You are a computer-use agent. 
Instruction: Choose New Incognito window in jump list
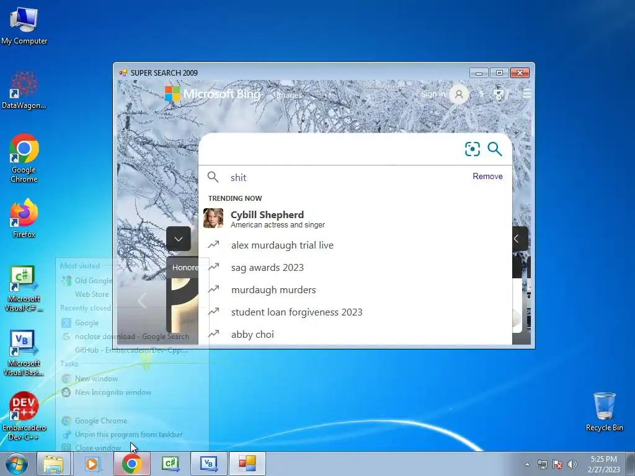pyautogui.click(x=132, y=392)
